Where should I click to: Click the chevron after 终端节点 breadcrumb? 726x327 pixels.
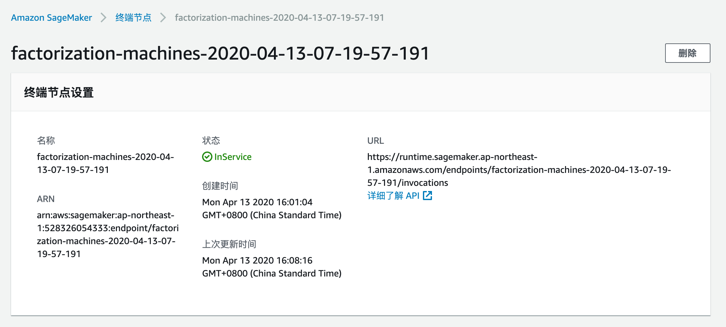(x=163, y=17)
